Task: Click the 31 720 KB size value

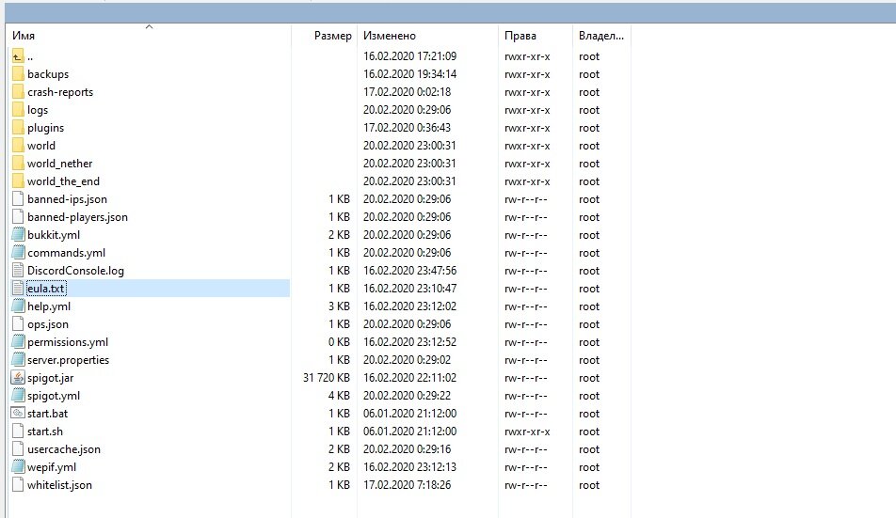Action: click(x=327, y=378)
